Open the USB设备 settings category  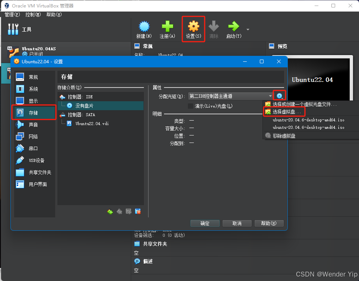(34, 160)
